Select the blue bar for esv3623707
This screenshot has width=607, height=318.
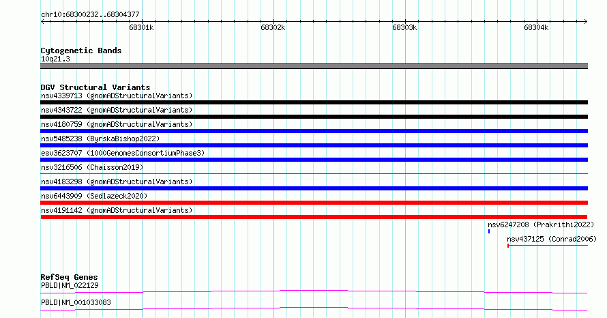[314, 160]
